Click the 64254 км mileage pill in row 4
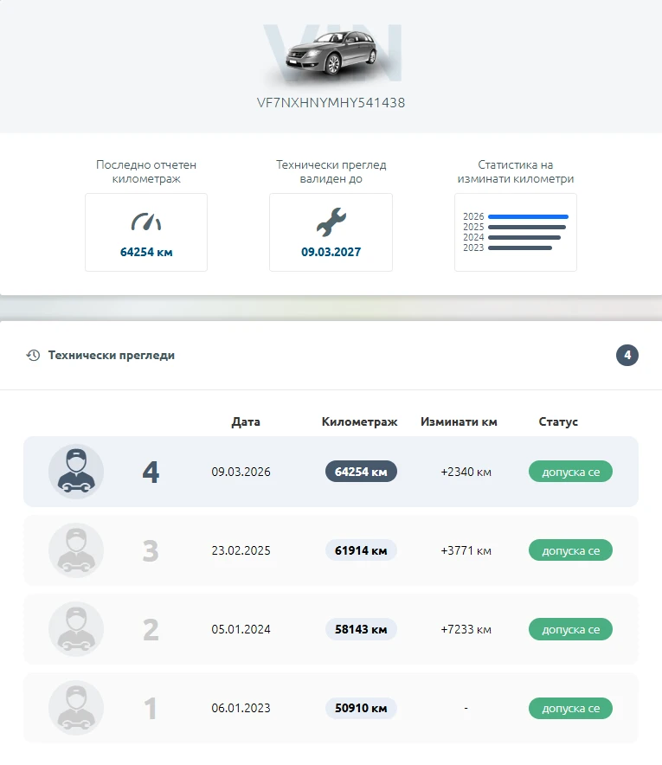 point(361,472)
